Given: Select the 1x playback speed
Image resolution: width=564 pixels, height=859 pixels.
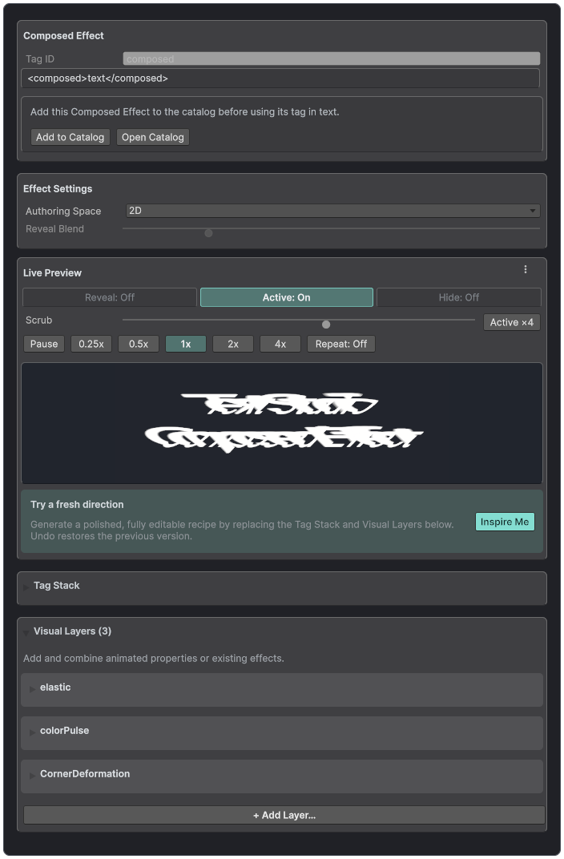Looking at the screenshot, I should click(186, 344).
